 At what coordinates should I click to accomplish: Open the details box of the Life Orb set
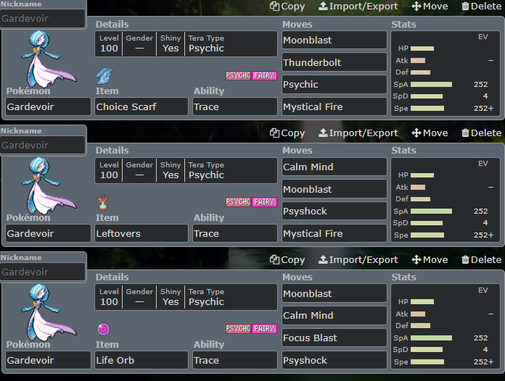click(186, 297)
